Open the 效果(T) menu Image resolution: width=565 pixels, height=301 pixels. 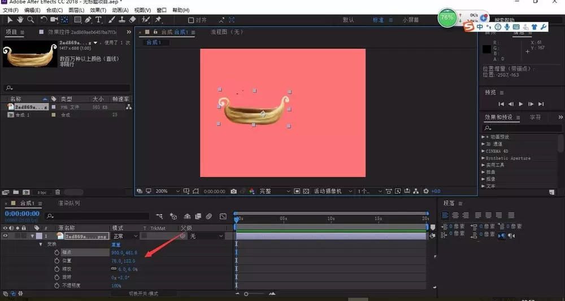pyautogui.click(x=98, y=10)
